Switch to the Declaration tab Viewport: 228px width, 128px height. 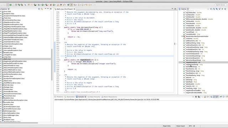69,97
